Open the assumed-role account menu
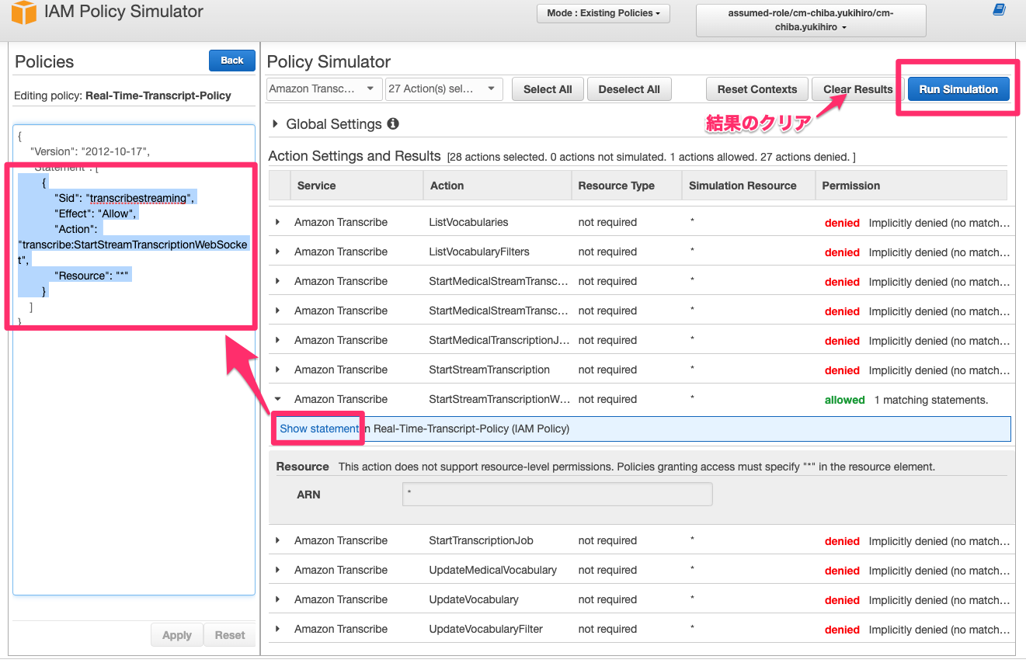1026x670 pixels. click(810, 19)
